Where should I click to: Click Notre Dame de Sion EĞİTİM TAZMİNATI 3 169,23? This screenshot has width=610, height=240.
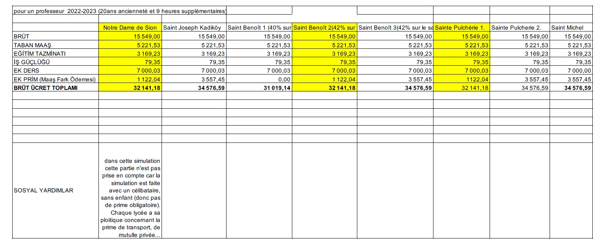(x=130, y=53)
